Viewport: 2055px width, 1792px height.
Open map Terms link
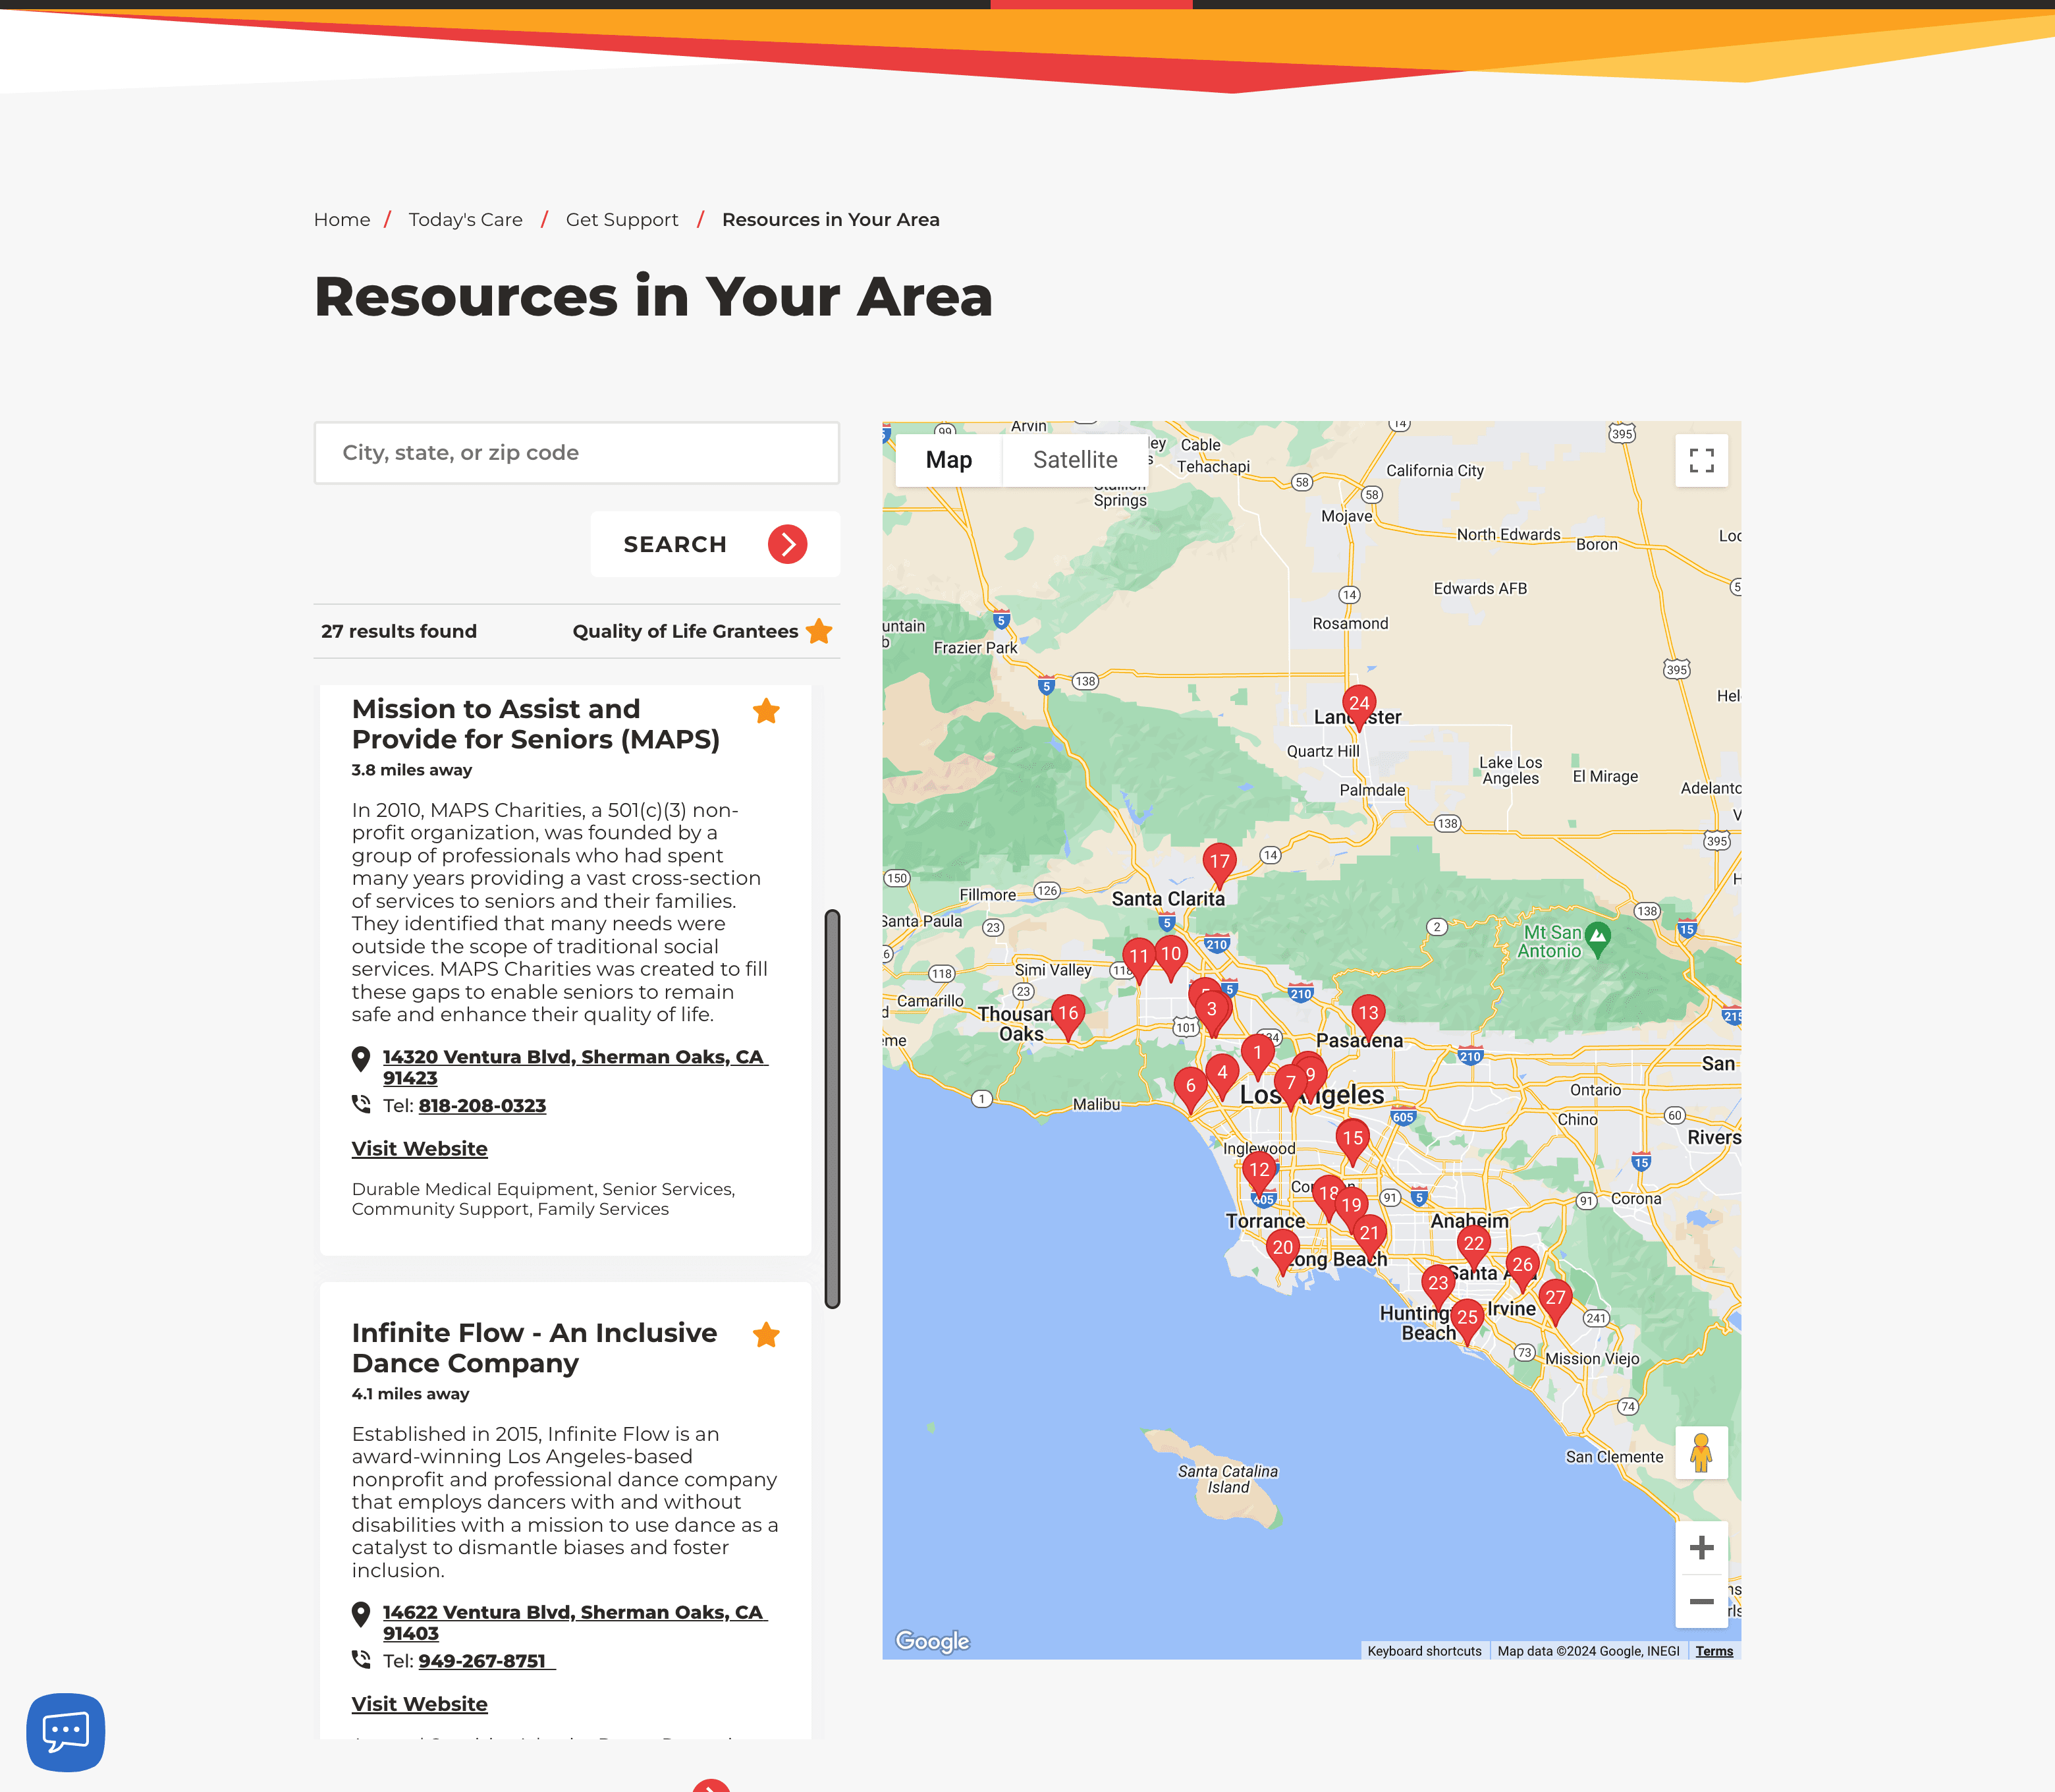[x=1713, y=1651]
